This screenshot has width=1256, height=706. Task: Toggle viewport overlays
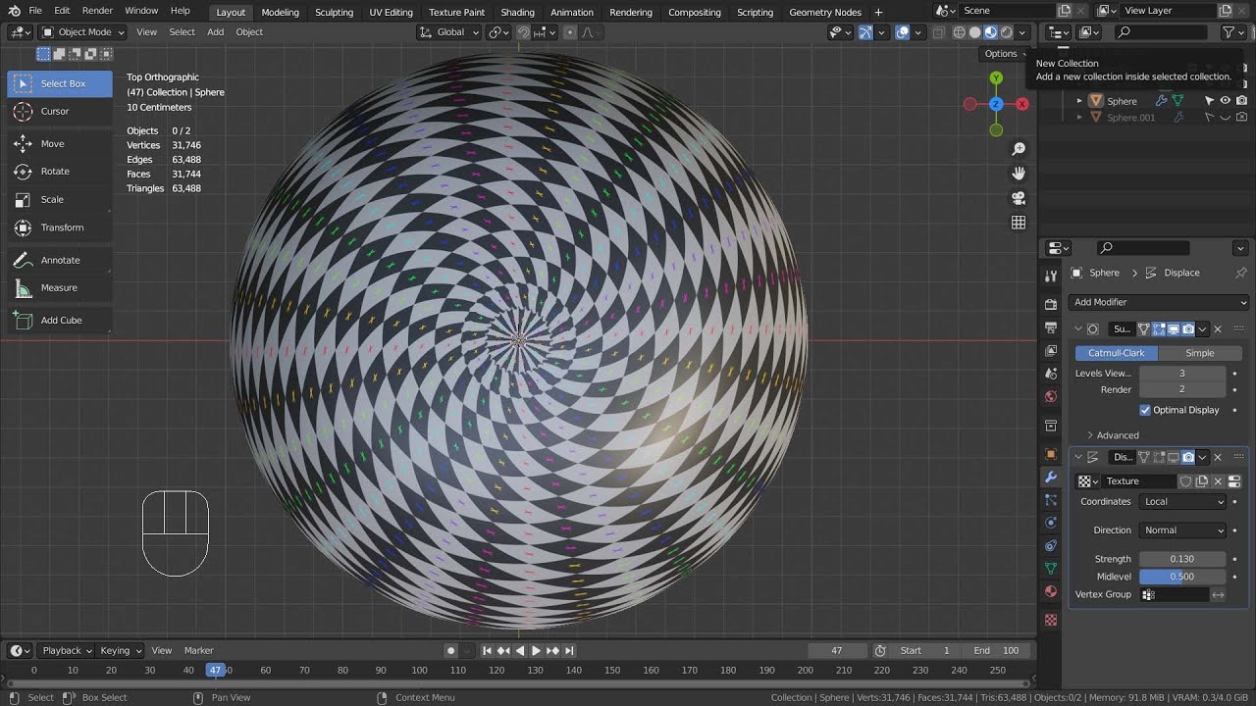(902, 32)
